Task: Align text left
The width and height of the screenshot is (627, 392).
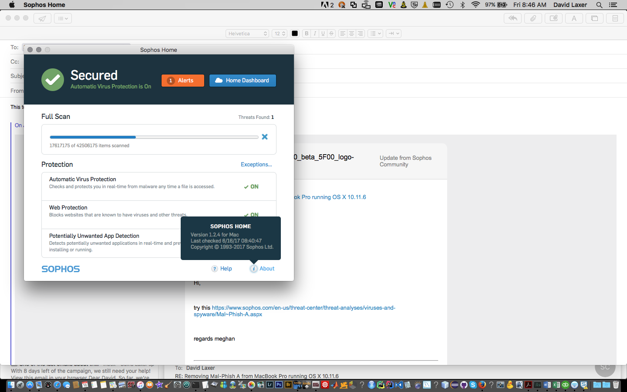Action: click(343, 34)
